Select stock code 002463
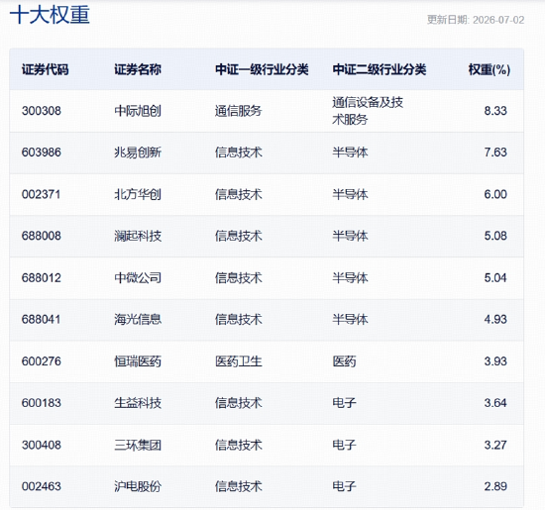 click(42, 486)
